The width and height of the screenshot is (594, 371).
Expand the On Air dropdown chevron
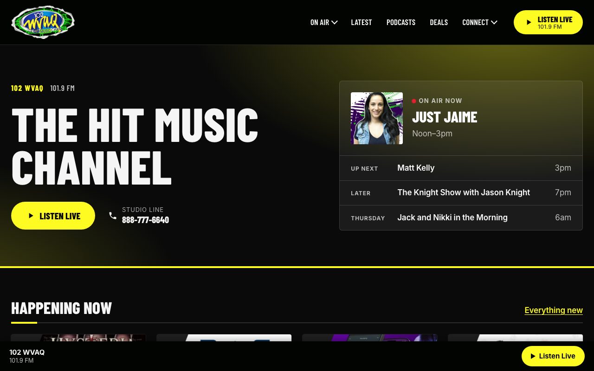pos(335,22)
